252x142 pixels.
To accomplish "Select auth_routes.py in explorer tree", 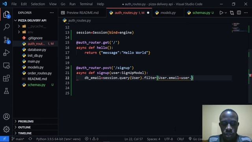I will tap(35, 44).
